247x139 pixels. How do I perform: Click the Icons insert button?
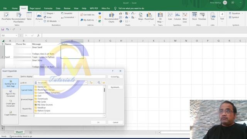point(47,17)
